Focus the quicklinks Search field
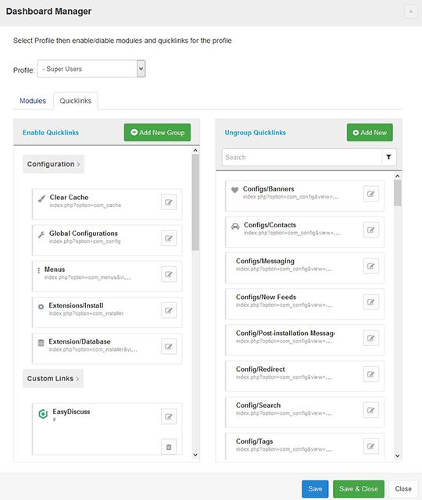This screenshot has height=500, width=422. pyautogui.click(x=302, y=157)
